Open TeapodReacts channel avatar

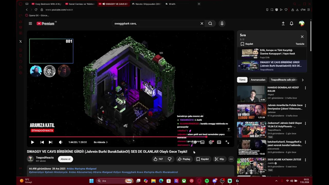coord(30,159)
